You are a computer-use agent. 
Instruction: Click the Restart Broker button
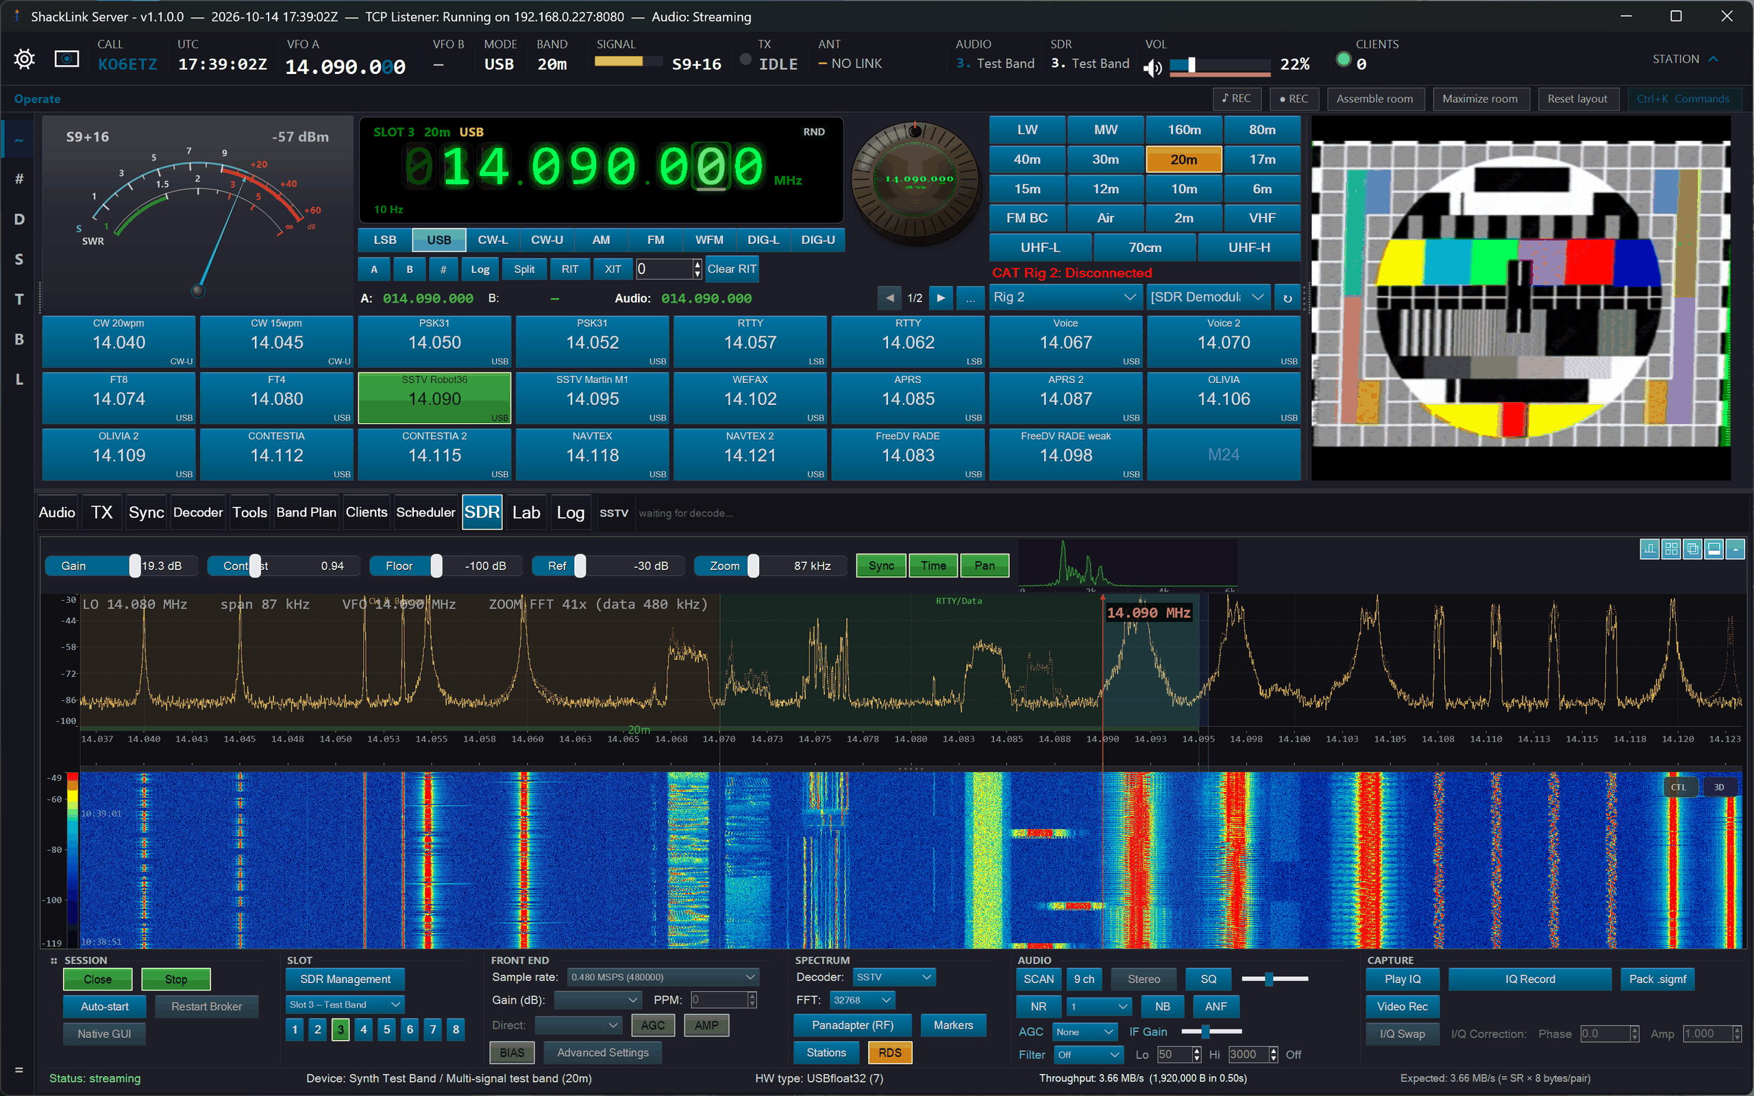coord(206,1006)
